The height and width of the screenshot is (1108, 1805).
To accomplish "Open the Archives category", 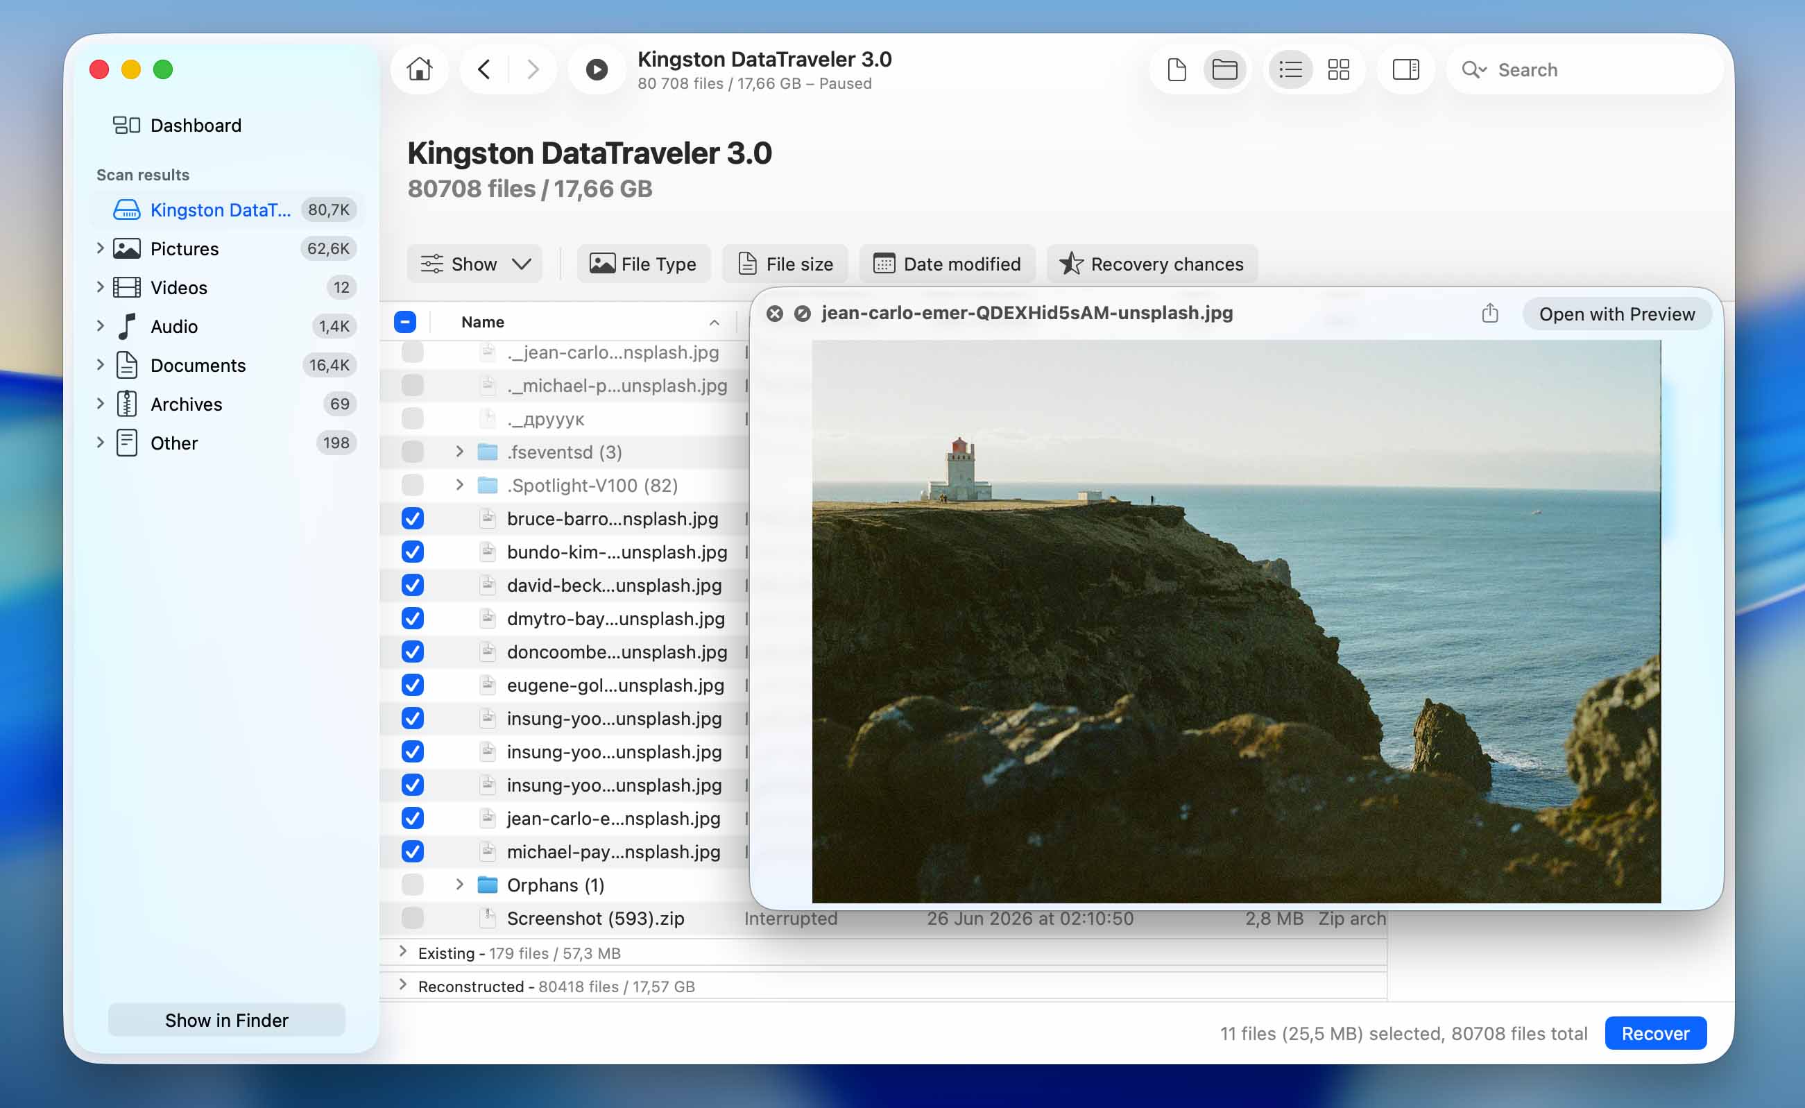I will [x=226, y=404].
